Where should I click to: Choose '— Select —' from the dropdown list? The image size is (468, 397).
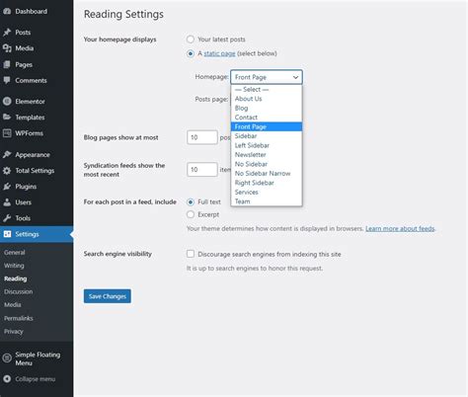pyautogui.click(x=267, y=90)
